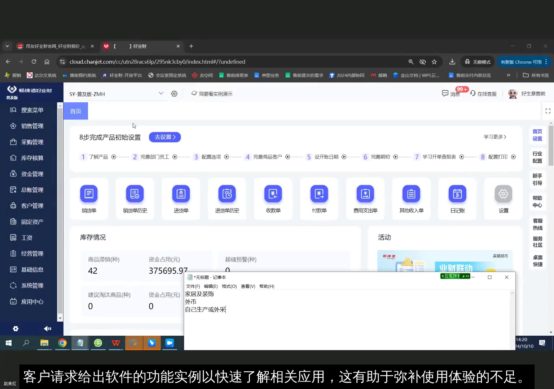
Task: Open Chrome downloads icon
Action: pyautogui.click(x=452, y=62)
